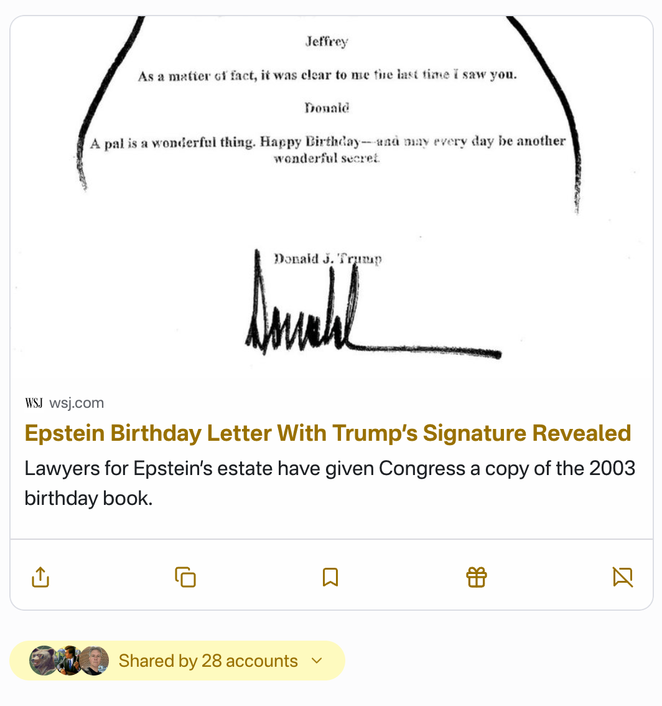
Task: Click the first animal avatar in shared pill
Action: click(x=44, y=661)
